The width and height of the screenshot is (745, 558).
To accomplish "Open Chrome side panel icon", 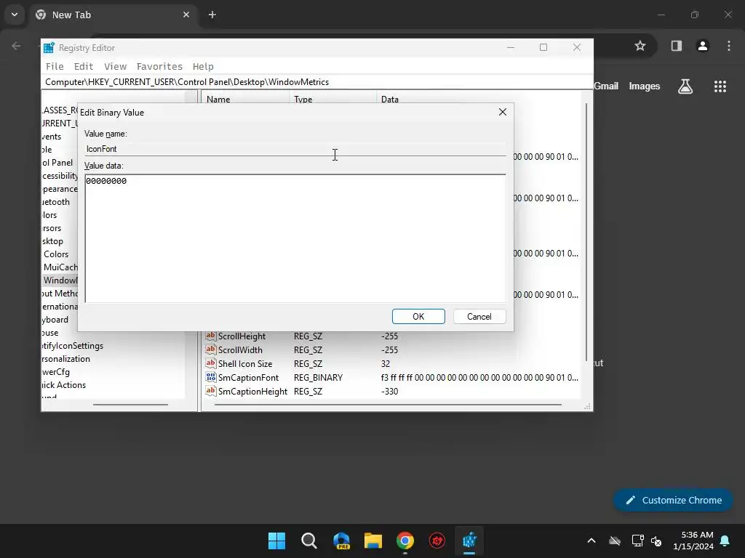I will coord(676,46).
